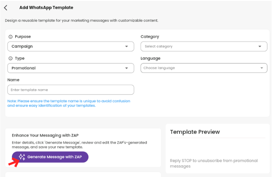Click the 'Template Preview' heading
The height and width of the screenshot is (177, 273).
[195, 132]
